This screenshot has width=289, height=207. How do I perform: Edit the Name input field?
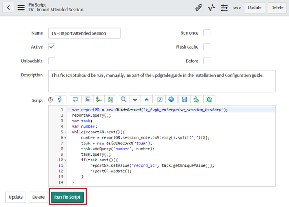(84, 33)
